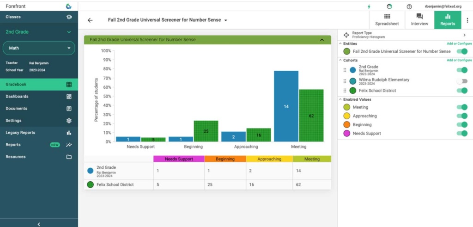Open Gradebook from the sidebar
The height and width of the screenshot is (227, 473).
39,85
